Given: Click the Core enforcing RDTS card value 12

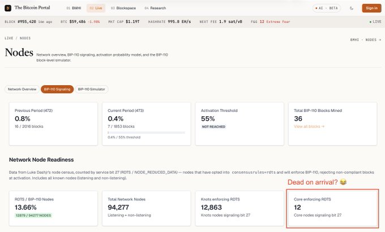Looking at the screenshot, I should click(297, 207).
